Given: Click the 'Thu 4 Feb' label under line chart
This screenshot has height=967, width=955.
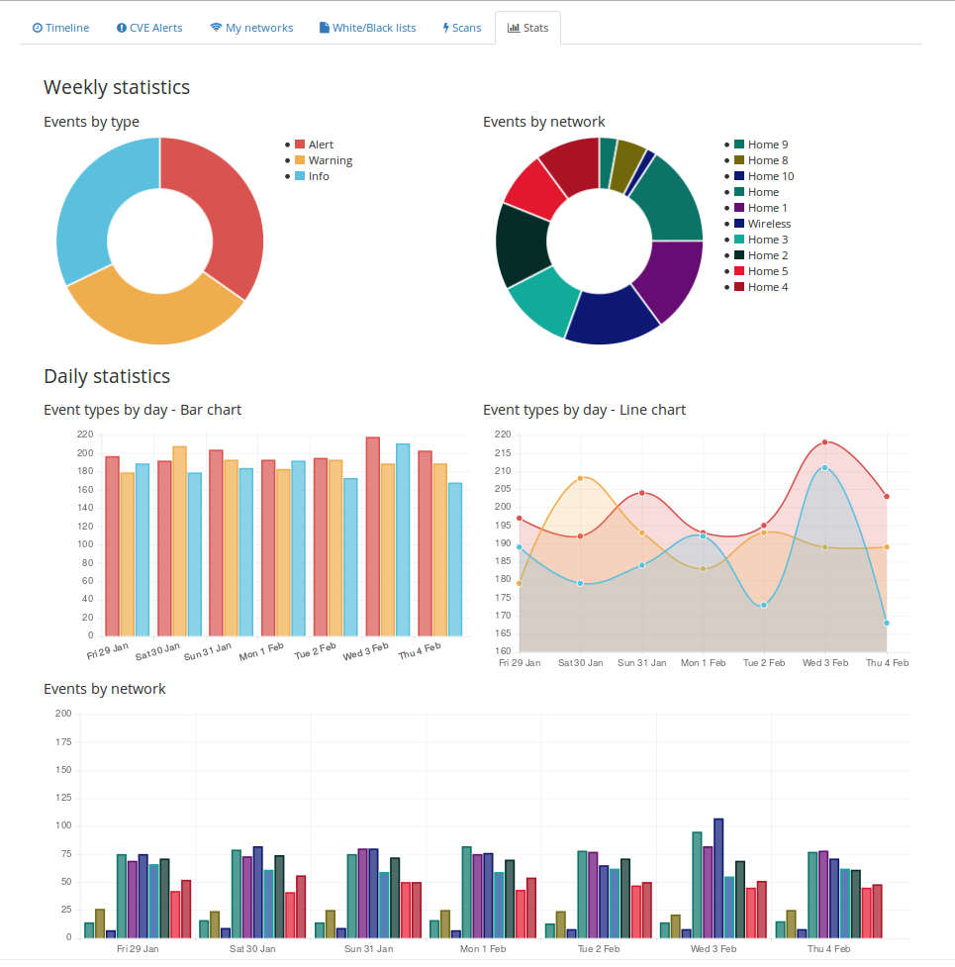Looking at the screenshot, I should [887, 663].
